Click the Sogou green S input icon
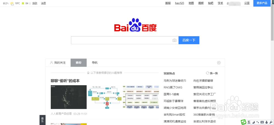The height and width of the screenshot is (125, 274). tap(244, 122)
